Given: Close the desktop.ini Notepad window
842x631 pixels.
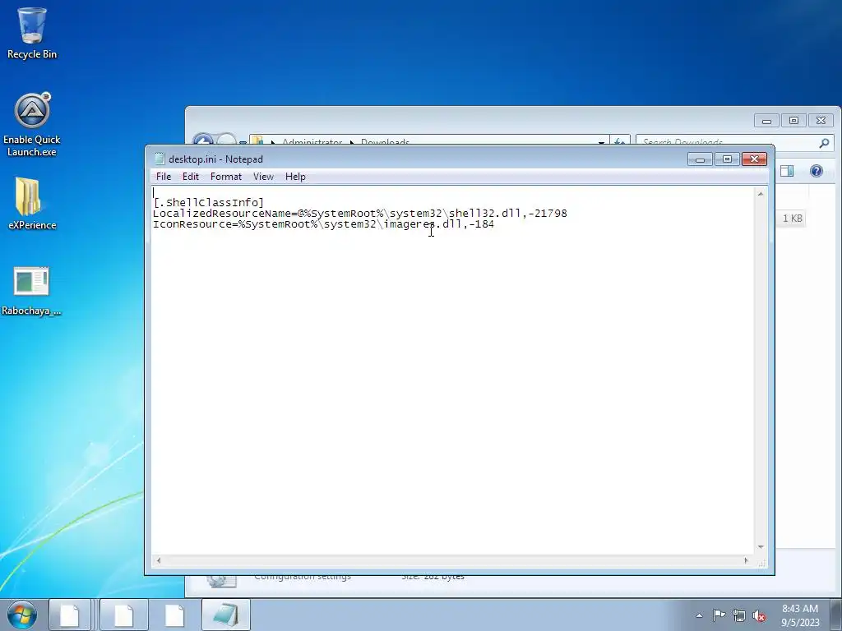Looking at the screenshot, I should click(755, 159).
